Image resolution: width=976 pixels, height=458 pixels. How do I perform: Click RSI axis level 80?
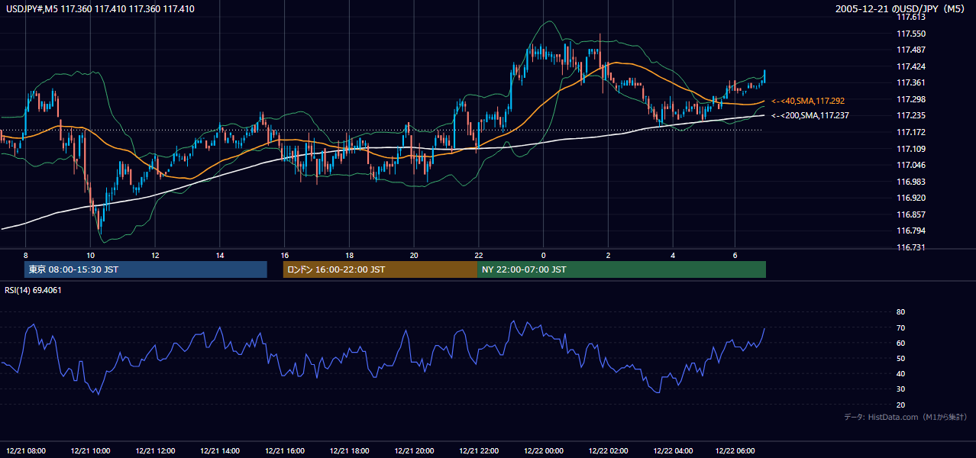[900, 312]
